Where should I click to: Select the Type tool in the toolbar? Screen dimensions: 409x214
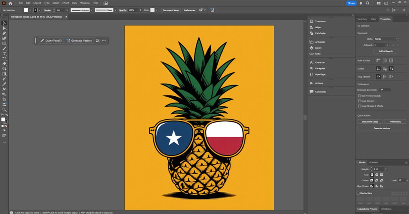pos(4,53)
